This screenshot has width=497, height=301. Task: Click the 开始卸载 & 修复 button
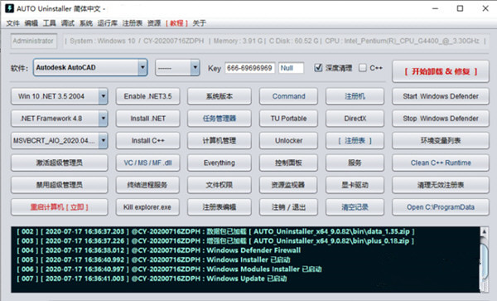tap(441, 71)
